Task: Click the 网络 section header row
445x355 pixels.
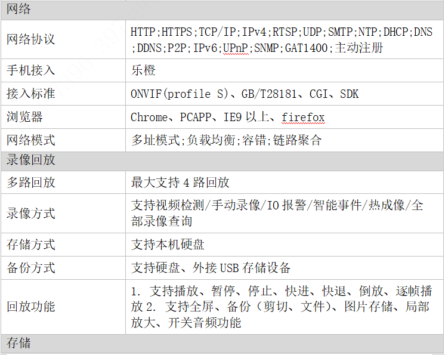Action: pyautogui.click(x=222, y=10)
